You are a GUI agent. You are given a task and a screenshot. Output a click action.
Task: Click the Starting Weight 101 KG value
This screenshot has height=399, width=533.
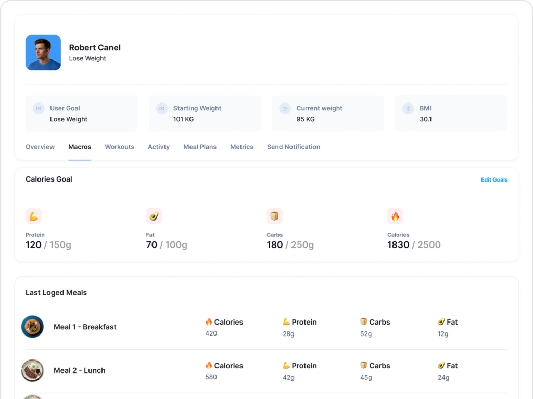click(x=184, y=119)
